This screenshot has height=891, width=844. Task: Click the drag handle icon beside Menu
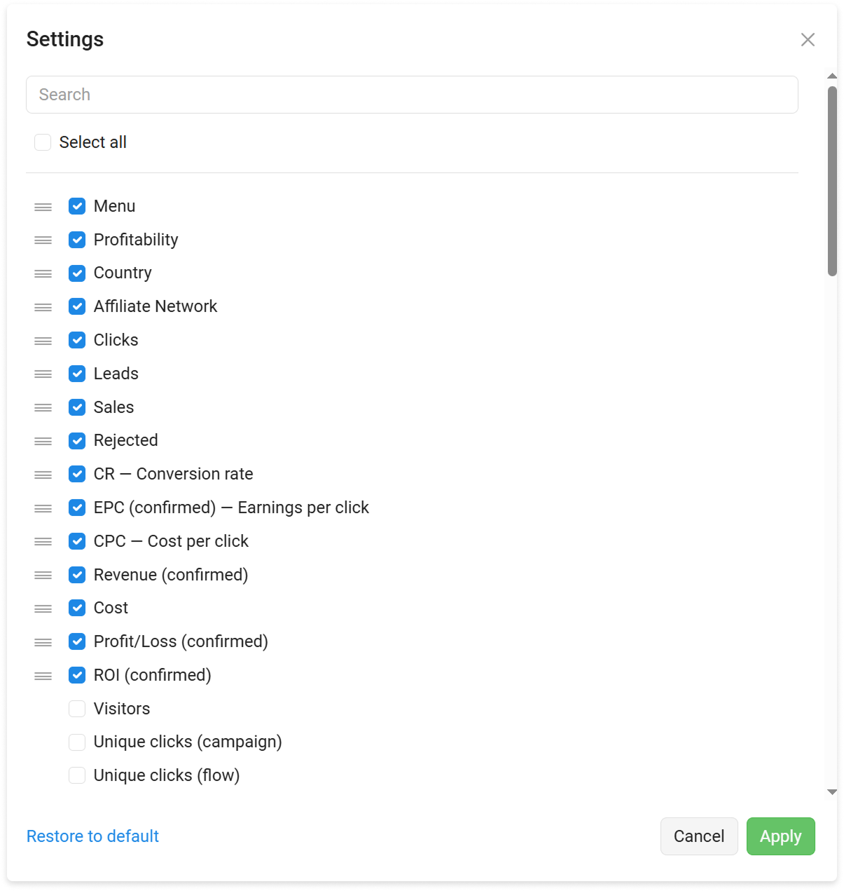43,207
